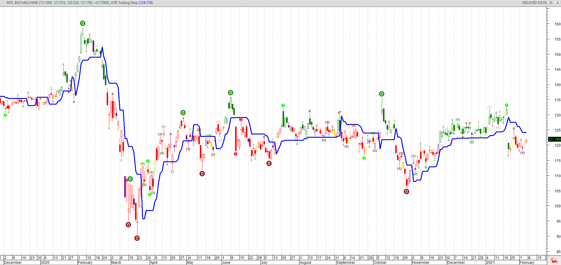The image size is (561, 265).
Task: Click red 0 marker at the July low
Action: 269,163
